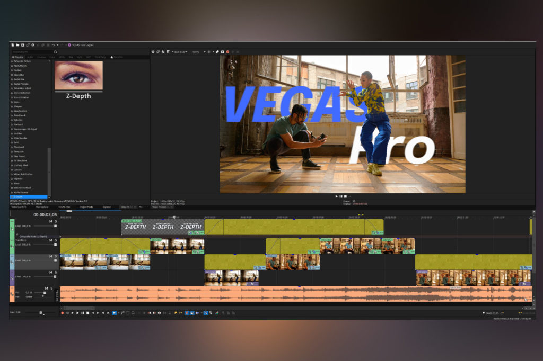
Task: Open the Explorer tab
Action: [107, 207]
